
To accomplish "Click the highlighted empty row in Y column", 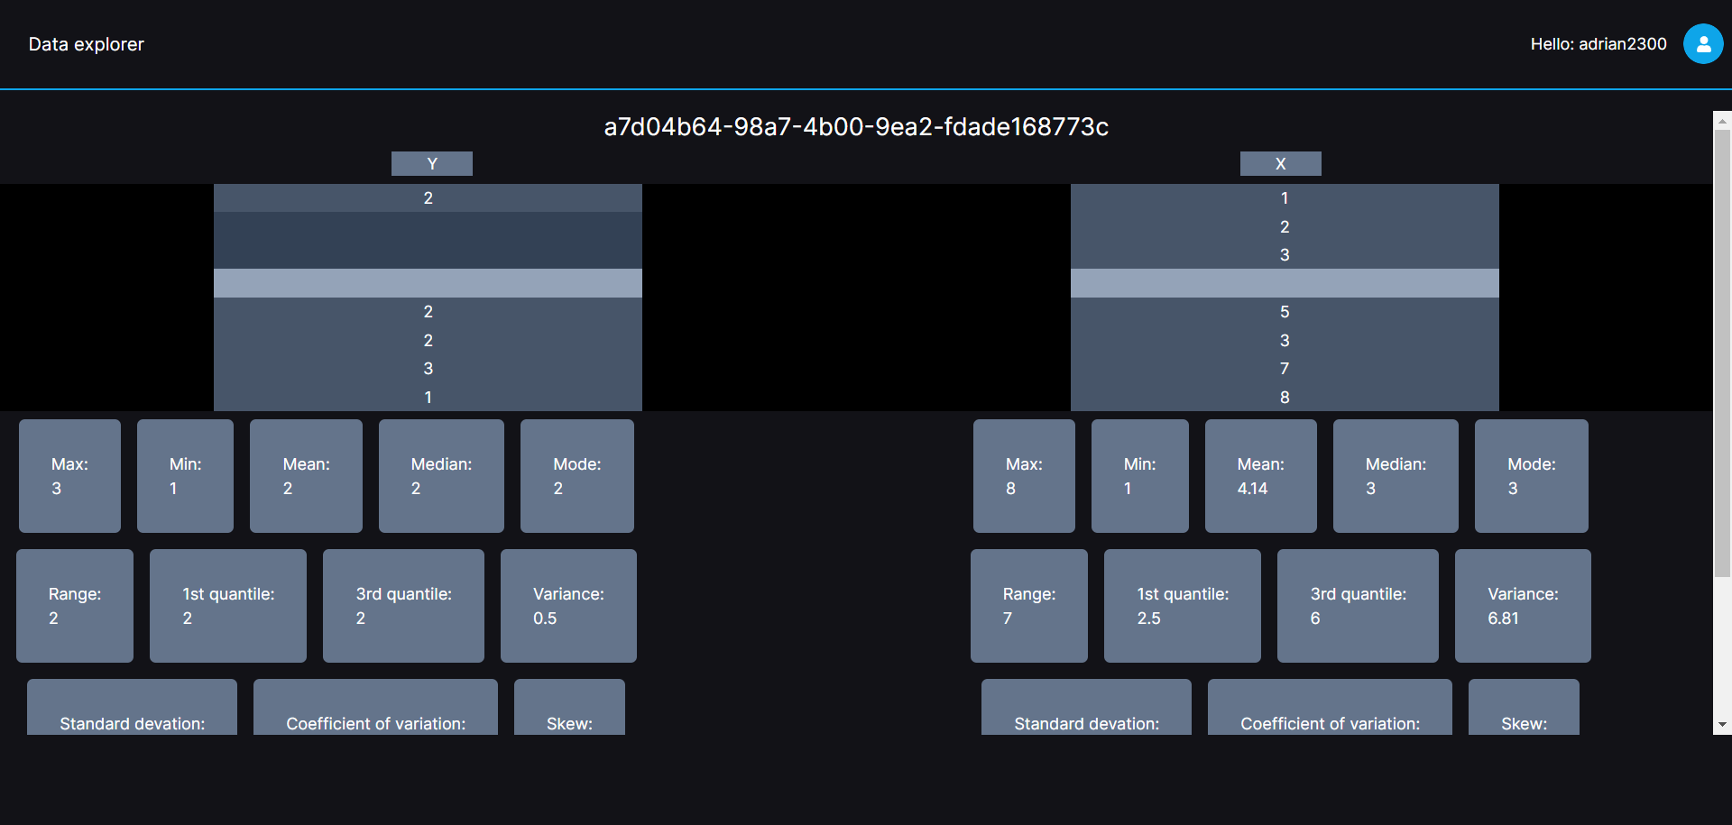I will click(428, 283).
